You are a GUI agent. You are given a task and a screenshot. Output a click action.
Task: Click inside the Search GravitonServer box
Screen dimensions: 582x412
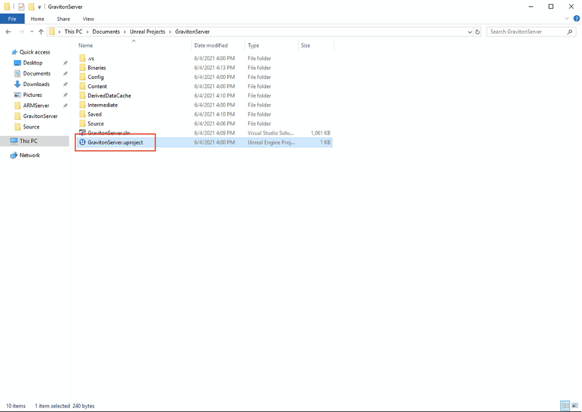click(523, 31)
